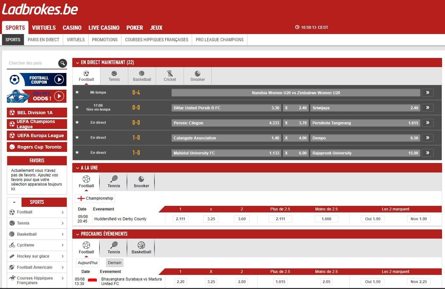The width and height of the screenshot is (445, 289).
Task: Open more markets for Blitar United match
Action: click(428, 108)
